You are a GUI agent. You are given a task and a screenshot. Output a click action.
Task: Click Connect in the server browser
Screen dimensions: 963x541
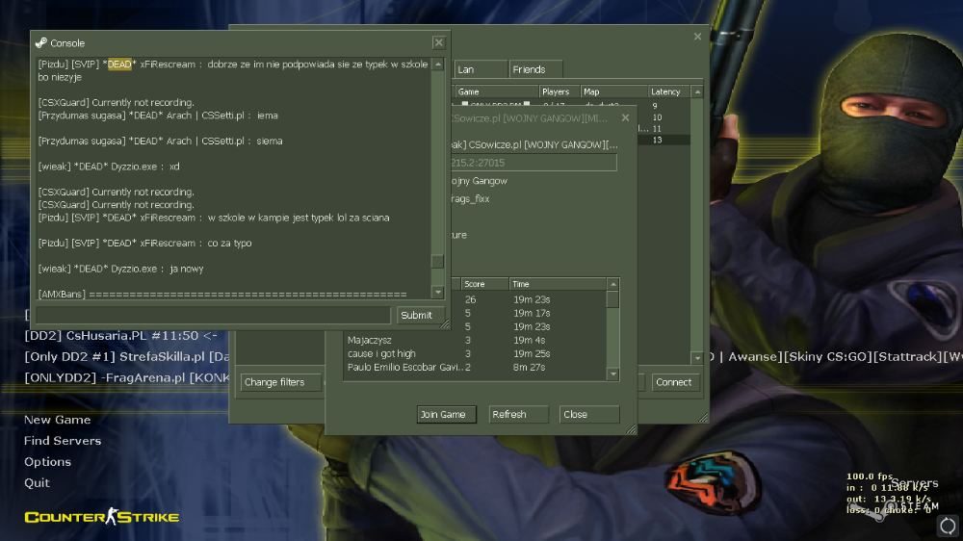click(674, 382)
